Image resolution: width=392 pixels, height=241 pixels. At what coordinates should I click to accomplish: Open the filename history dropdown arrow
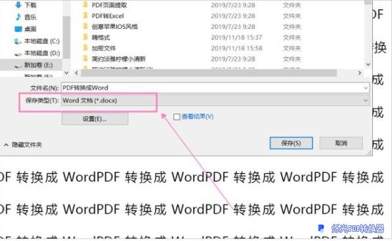click(366, 88)
